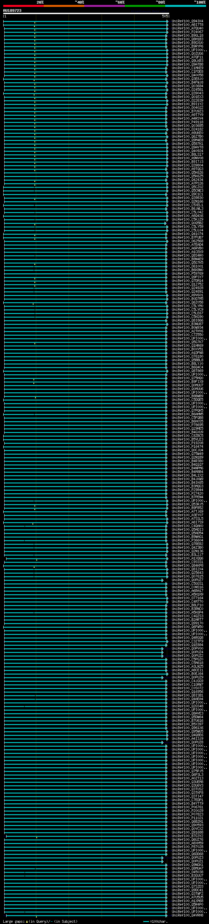Click the cyan ~100% identity legend segment

185,6
